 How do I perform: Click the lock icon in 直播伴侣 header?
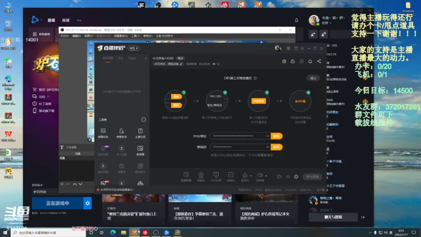click(293, 61)
